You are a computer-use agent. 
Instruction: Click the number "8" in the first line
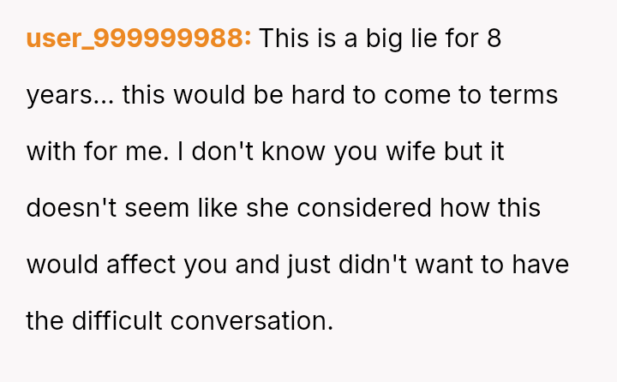pos(493,39)
